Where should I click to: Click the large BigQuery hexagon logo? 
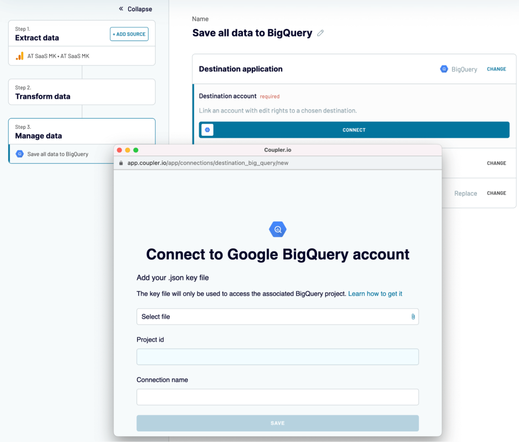point(278,229)
